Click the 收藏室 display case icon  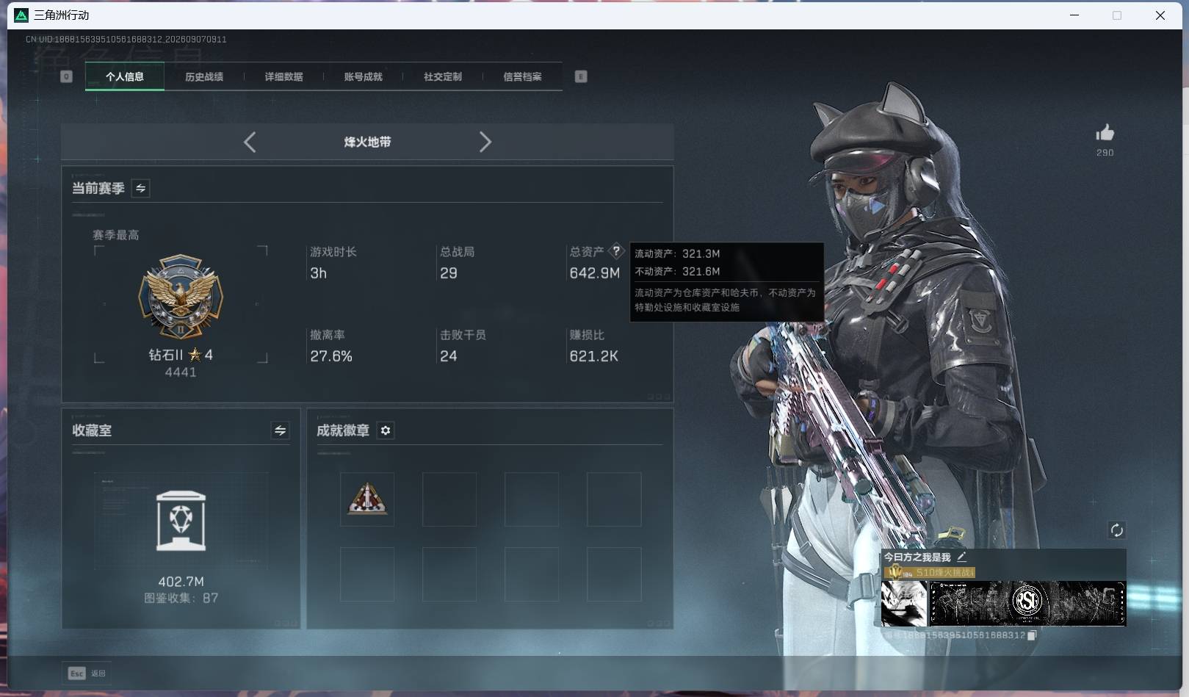pyautogui.click(x=181, y=521)
